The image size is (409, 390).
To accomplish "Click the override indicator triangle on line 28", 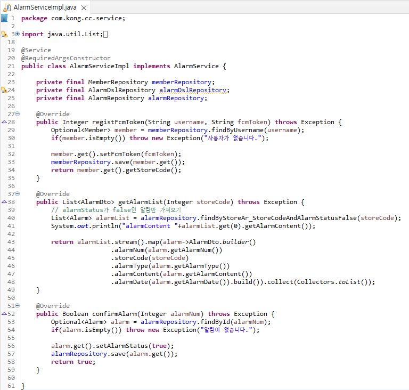I will point(4,122).
